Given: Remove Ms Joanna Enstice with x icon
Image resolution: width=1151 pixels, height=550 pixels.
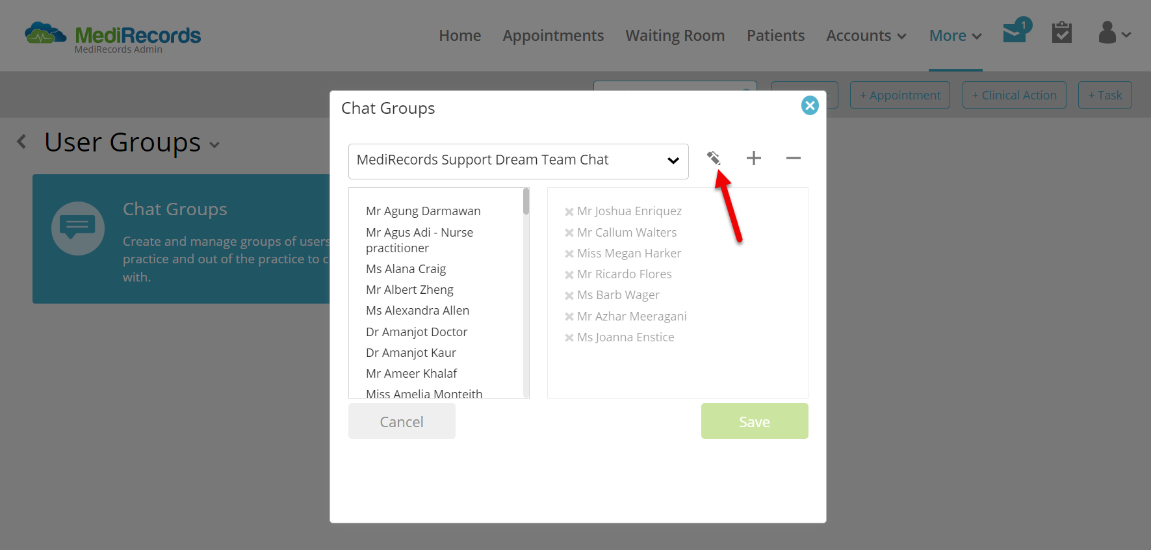Looking at the screenshot, I should click(x=569, y=337).
